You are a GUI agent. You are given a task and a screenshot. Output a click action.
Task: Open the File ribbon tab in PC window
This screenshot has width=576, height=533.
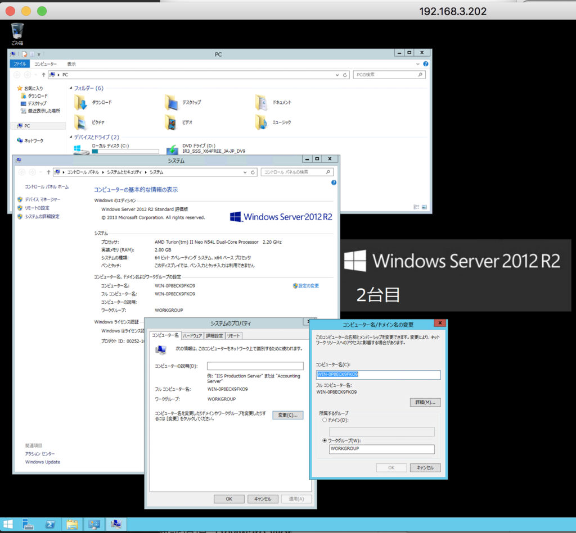(x=20, y=64)
